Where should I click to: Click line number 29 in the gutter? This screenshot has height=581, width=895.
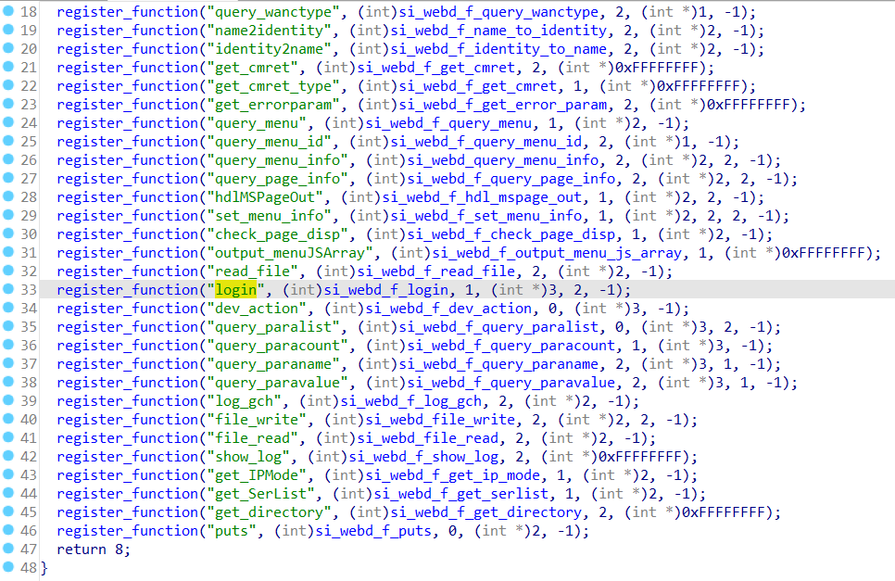29,216
